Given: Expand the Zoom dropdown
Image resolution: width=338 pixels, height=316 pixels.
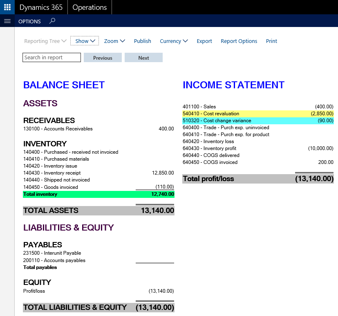Looking at the screenshot, I should click(x=114, y=41).
